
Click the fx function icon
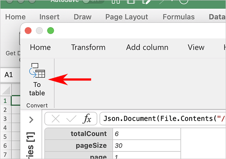[x=87, y=119]
